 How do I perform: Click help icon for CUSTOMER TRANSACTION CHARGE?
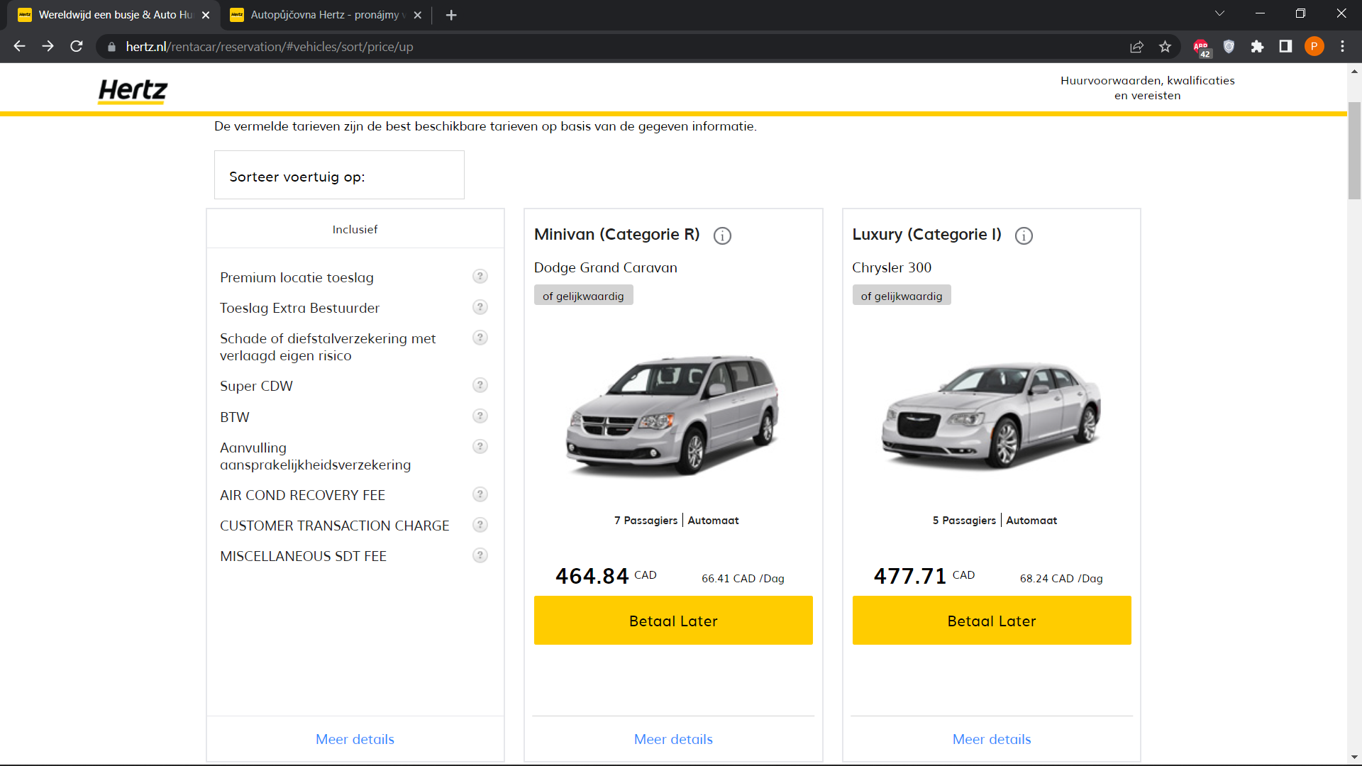(x=480, y=525)
